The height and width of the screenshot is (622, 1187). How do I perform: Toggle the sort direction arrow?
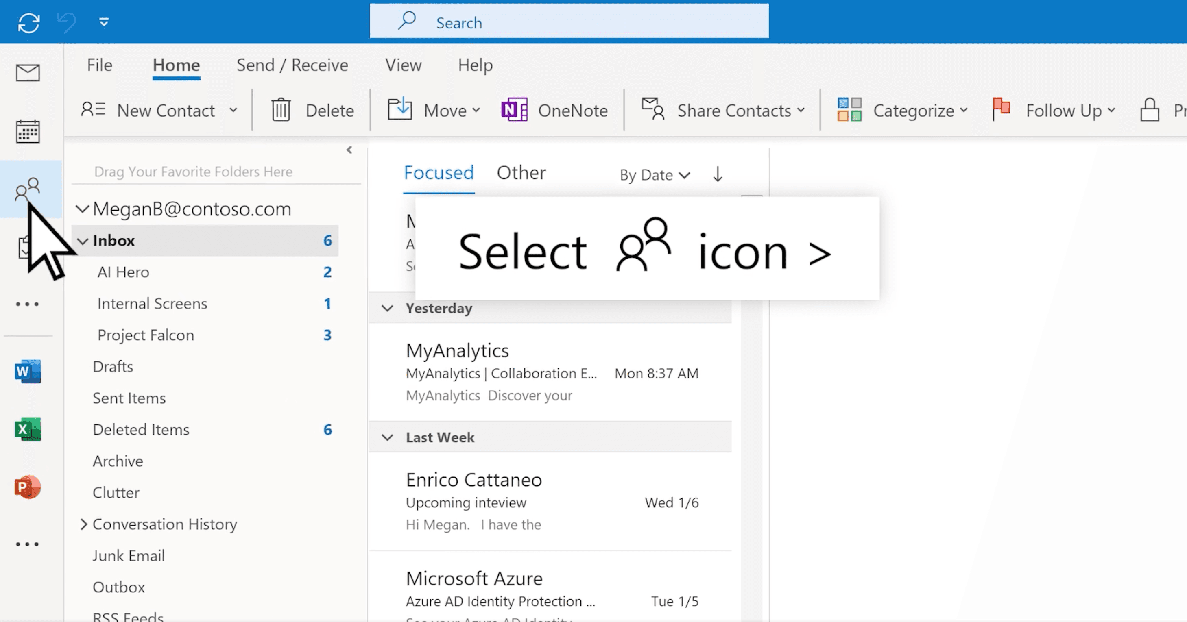[x=718, y=174]
